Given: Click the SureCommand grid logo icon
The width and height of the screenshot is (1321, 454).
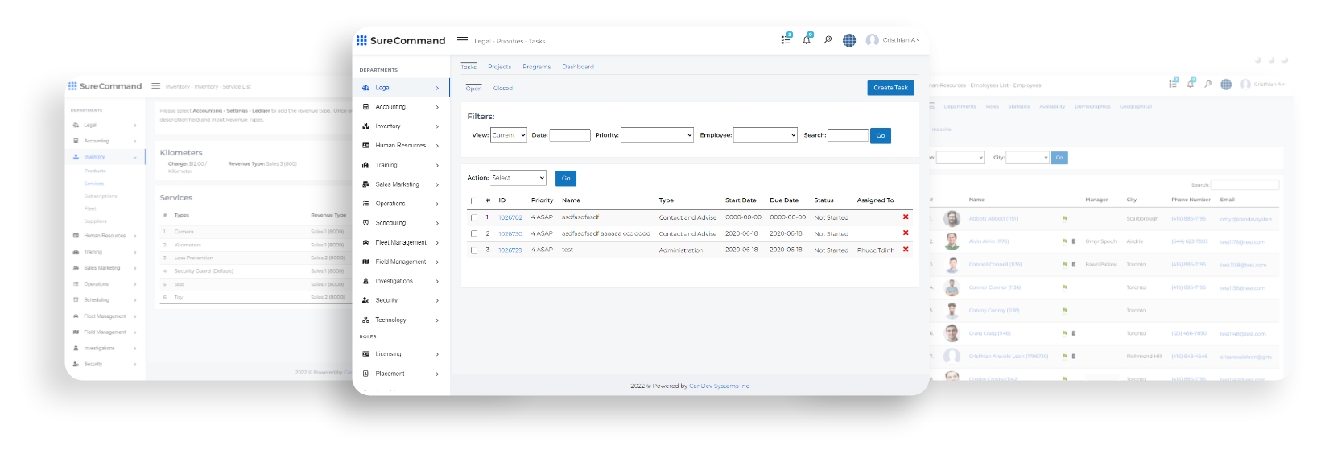Looking at the screenshot, I should pos(361,40).
